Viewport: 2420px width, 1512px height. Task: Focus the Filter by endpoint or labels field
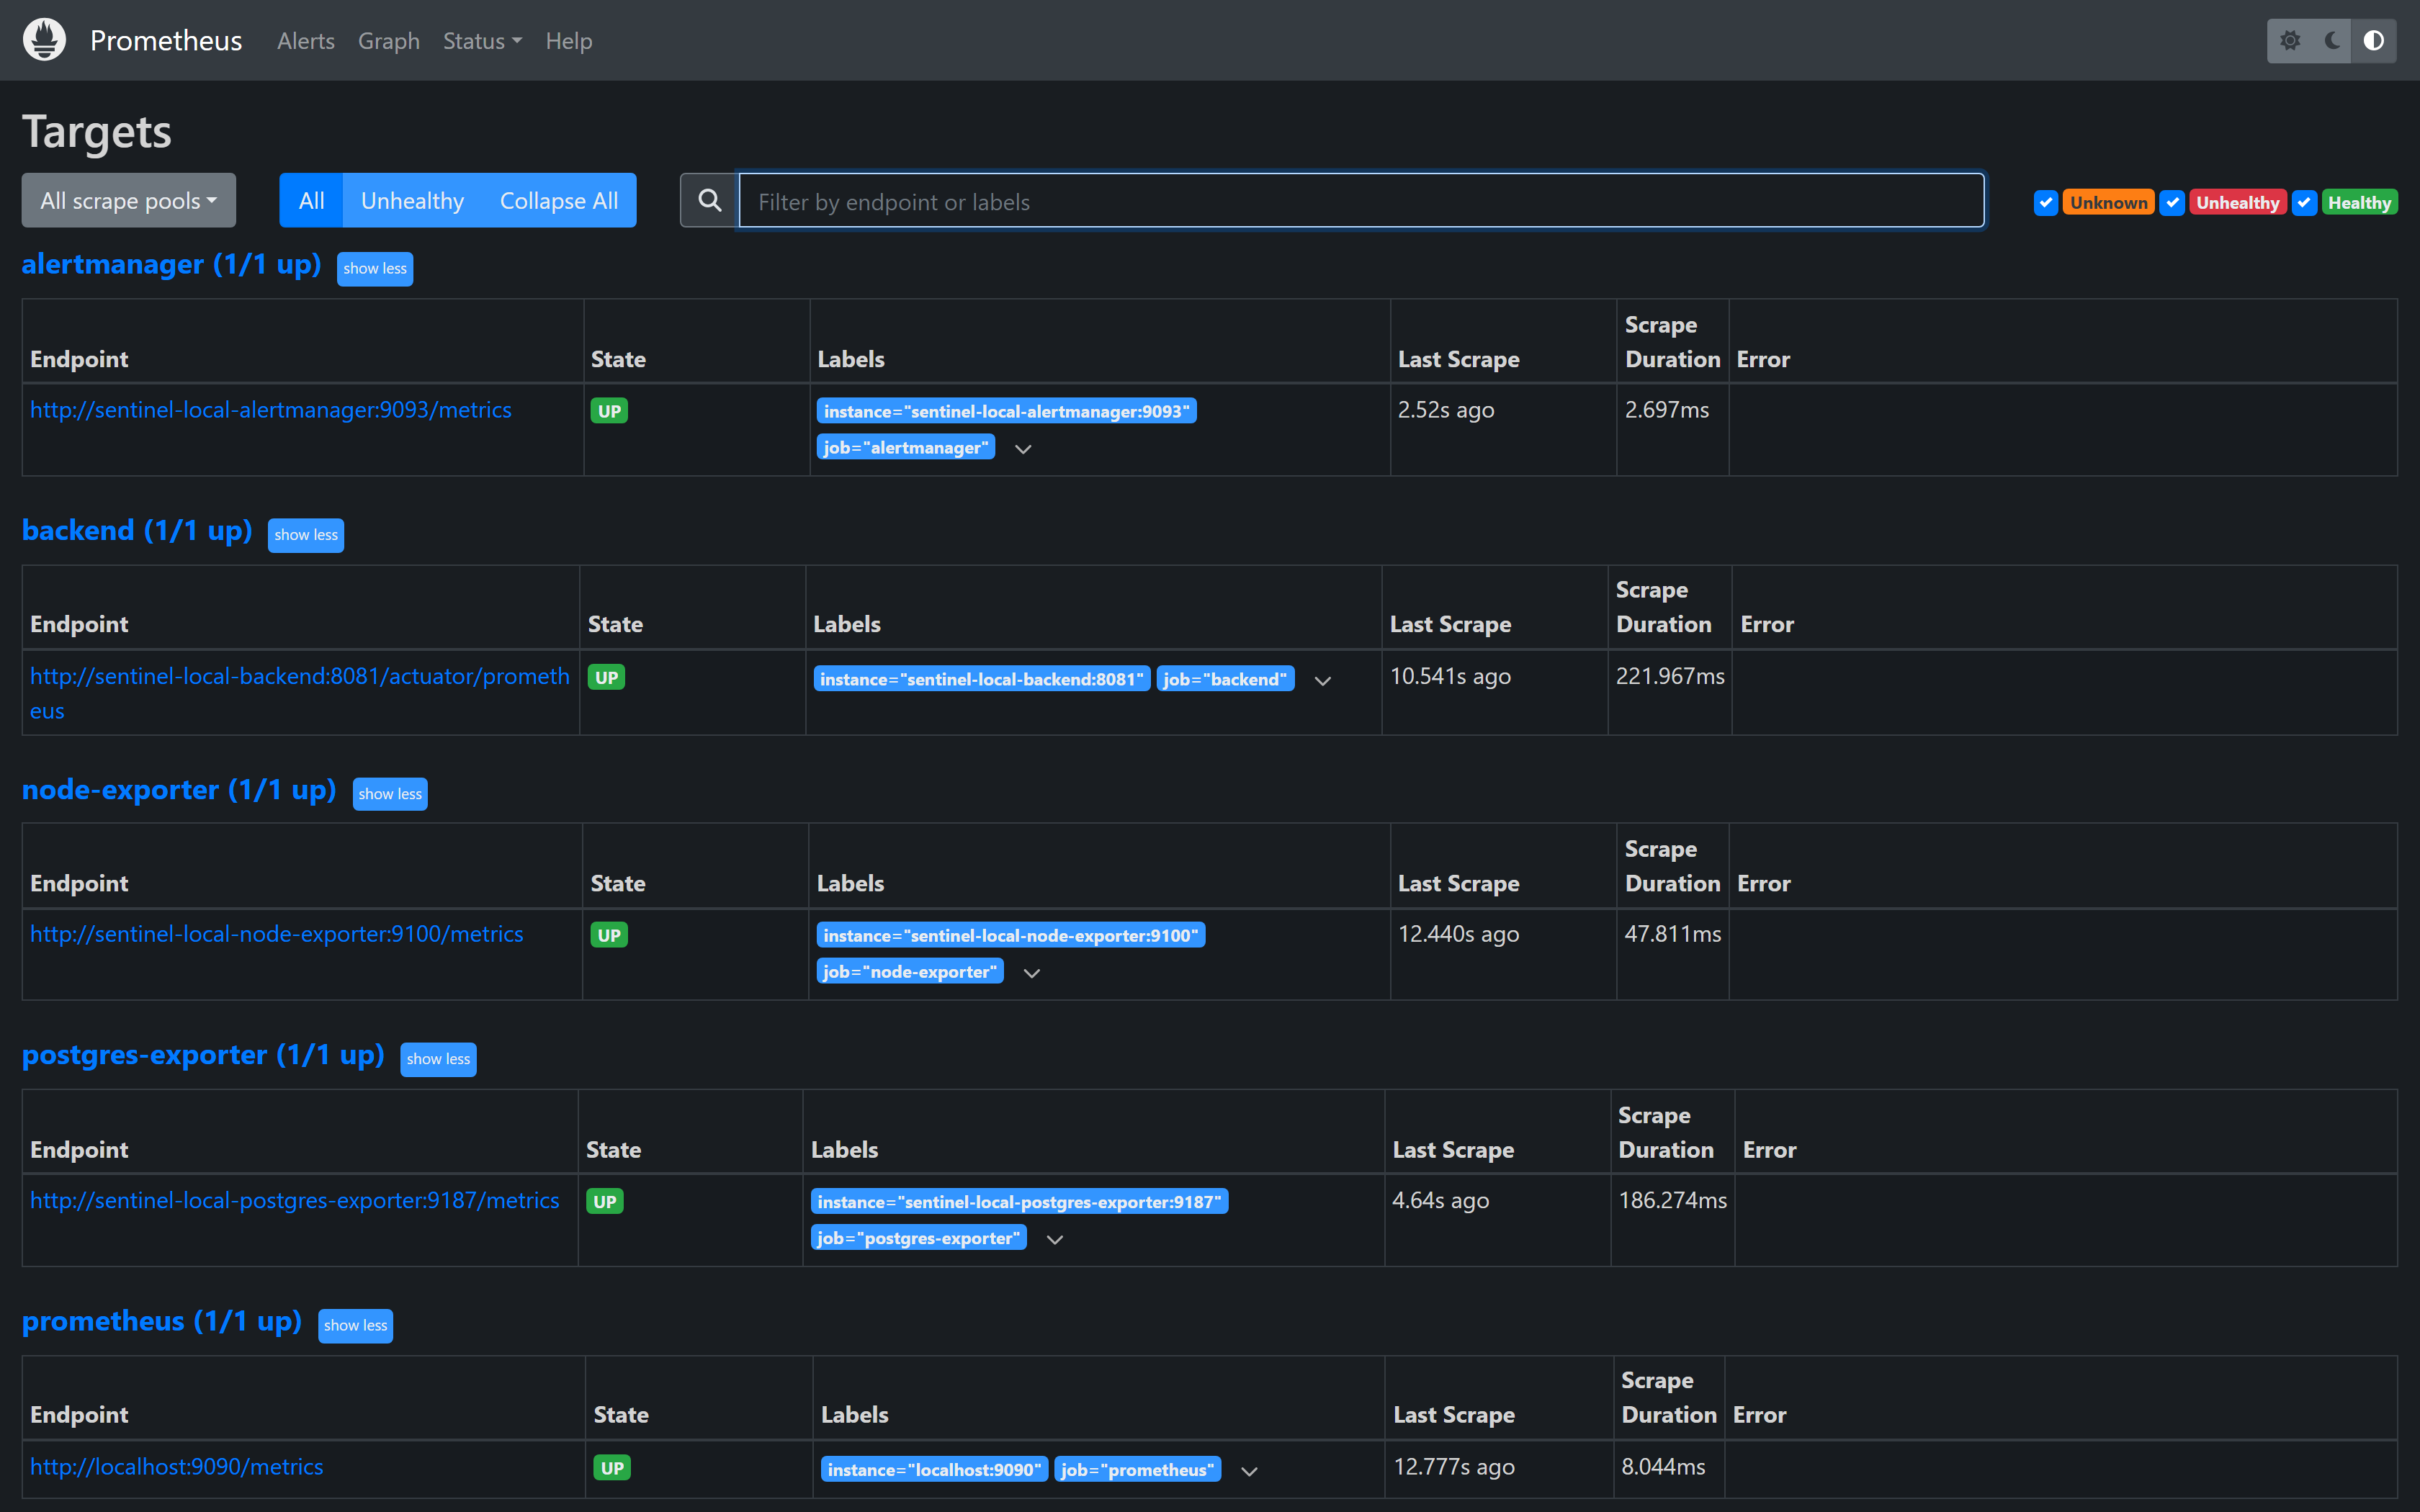(1361, 200)
